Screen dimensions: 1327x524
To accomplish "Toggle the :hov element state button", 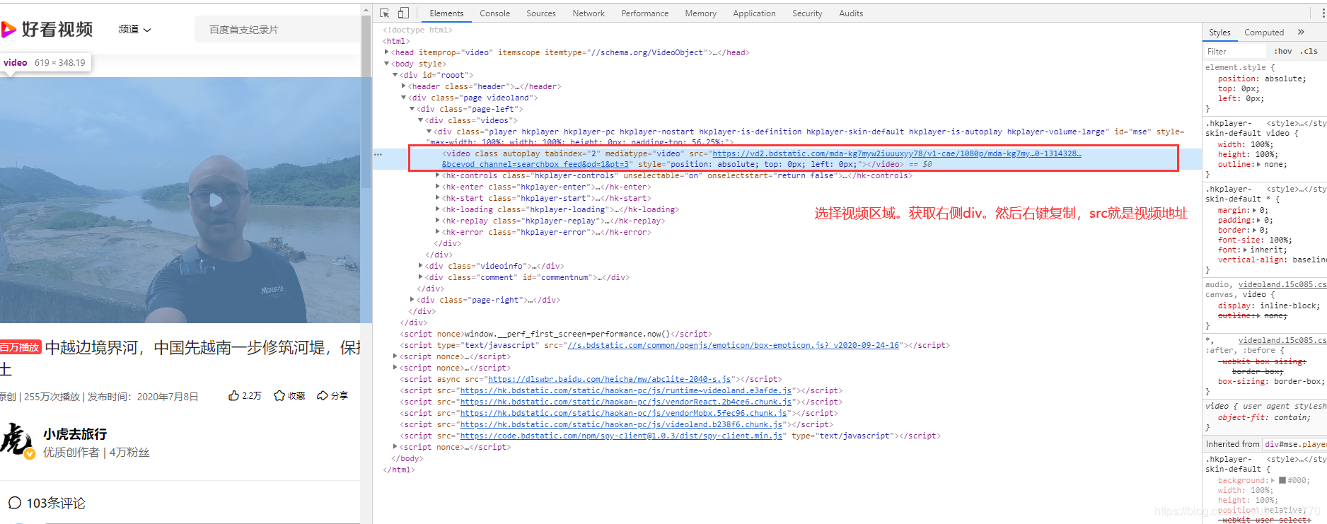I will [1283, 52].
